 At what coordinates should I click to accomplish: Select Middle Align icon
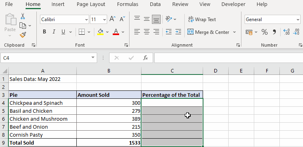(147, 19)
